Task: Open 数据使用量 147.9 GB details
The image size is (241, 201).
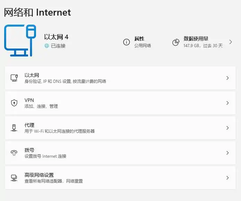Action: click(x=203, y=42)
